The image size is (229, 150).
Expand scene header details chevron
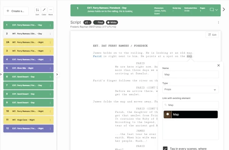coord(217,10)
